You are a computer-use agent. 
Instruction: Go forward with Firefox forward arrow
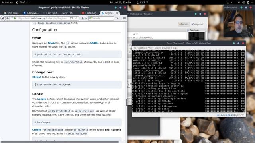[8, 18]
